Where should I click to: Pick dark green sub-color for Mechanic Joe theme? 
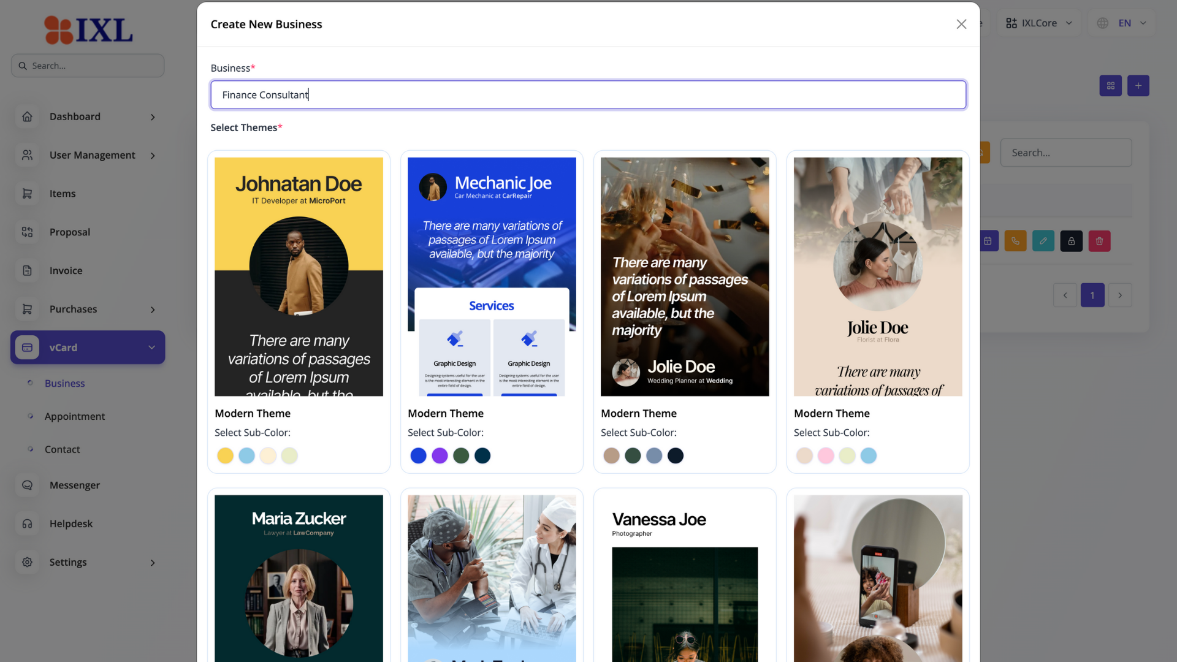coord(461,455)
